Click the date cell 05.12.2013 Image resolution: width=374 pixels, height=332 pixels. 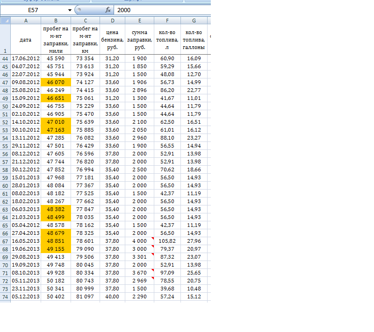26,297
